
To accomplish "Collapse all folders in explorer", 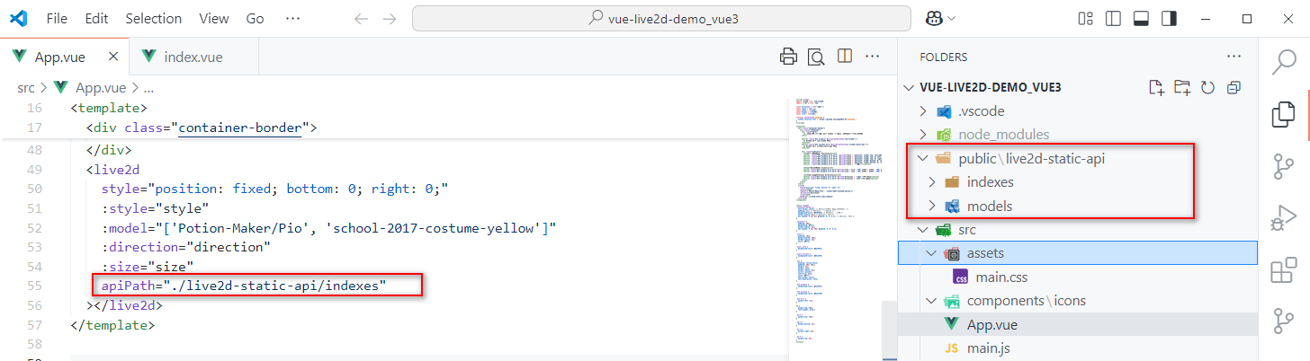I will coord(1234,87).
